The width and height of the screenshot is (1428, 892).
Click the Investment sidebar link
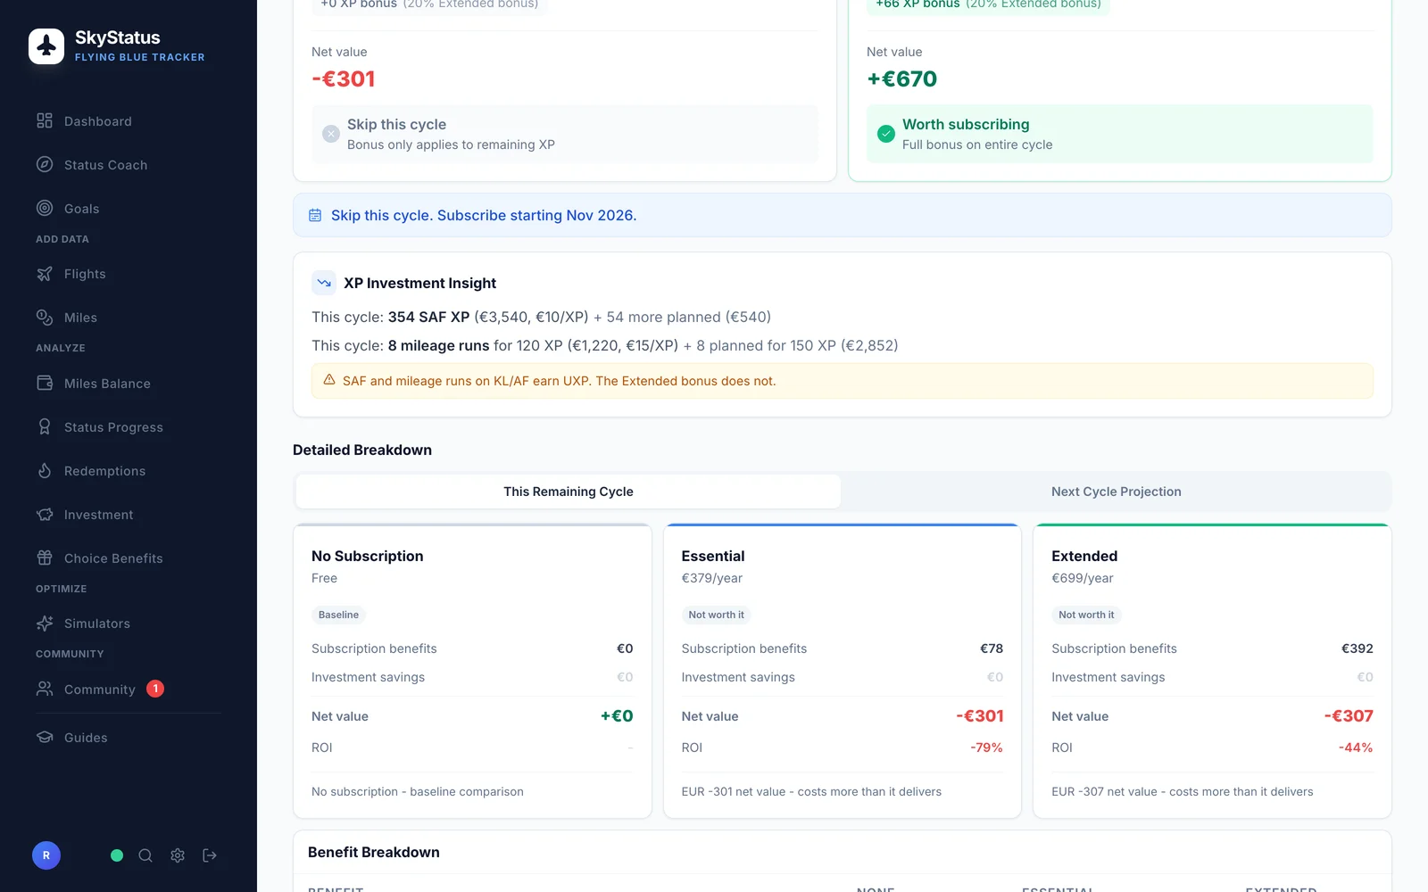tap(98, 515)
